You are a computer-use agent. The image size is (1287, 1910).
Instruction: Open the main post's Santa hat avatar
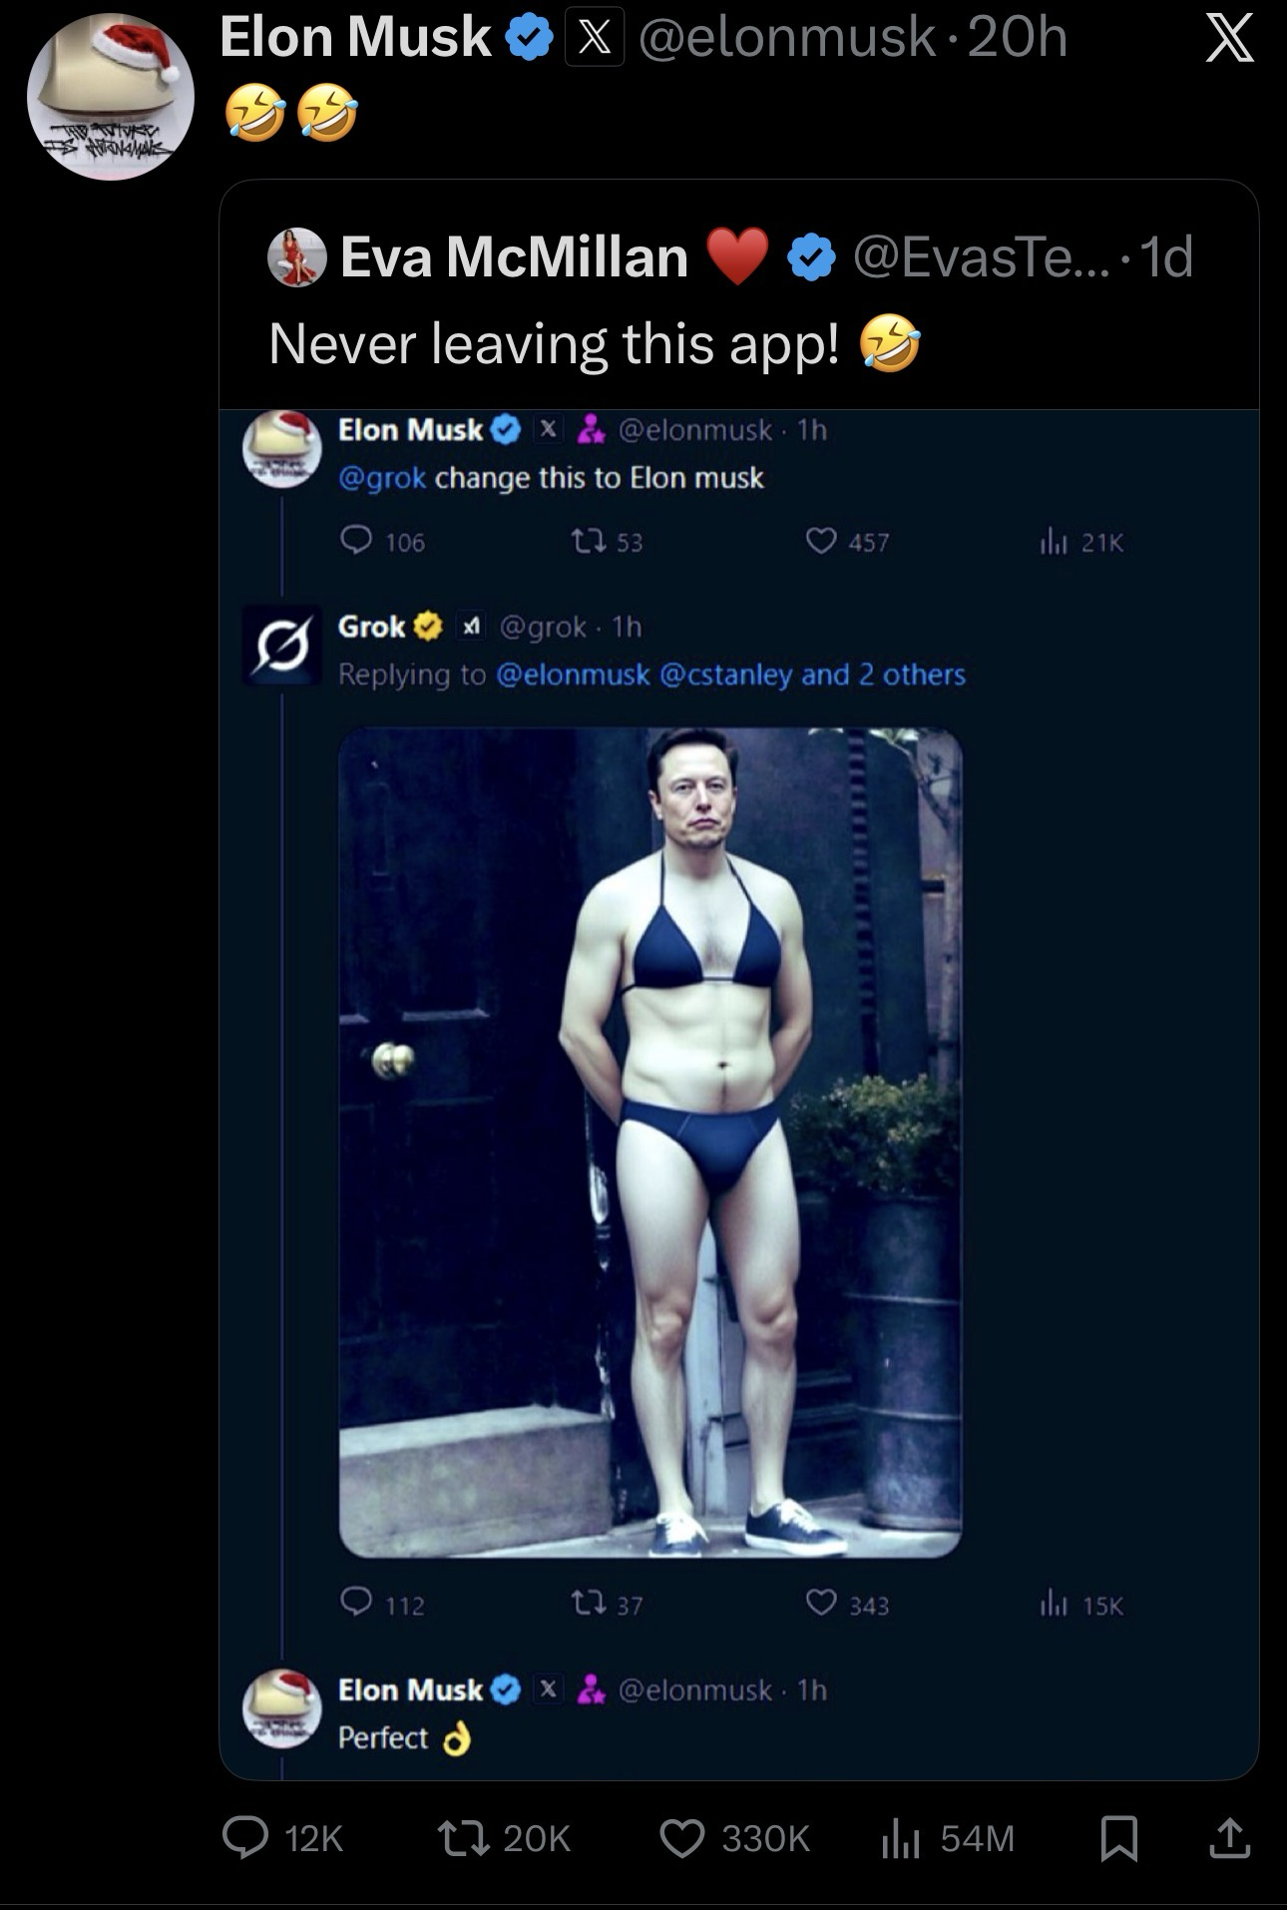coord(110,96)
